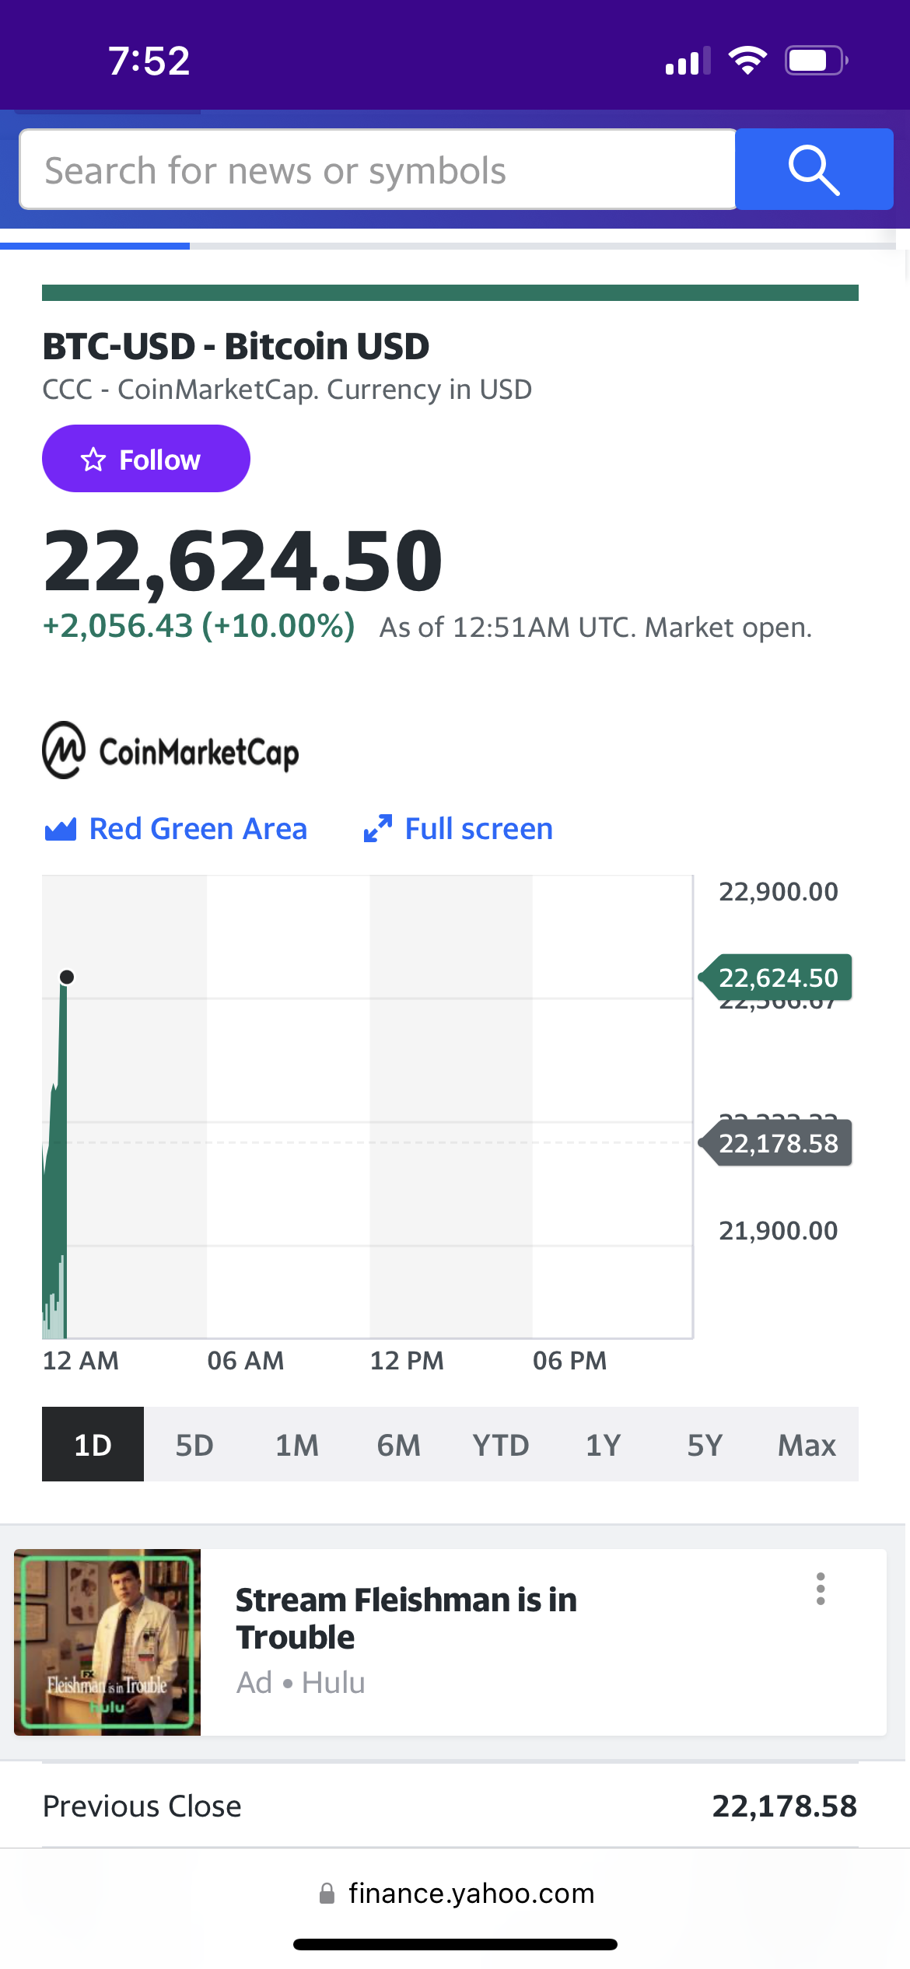Tap the Full screen expand arrows icon
Image resolution: width=910 pixels, height=1969 pixels.
[x=378, y=829]
